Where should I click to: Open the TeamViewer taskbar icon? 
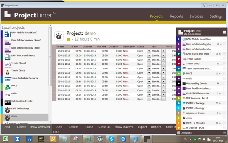coord(123,139)
